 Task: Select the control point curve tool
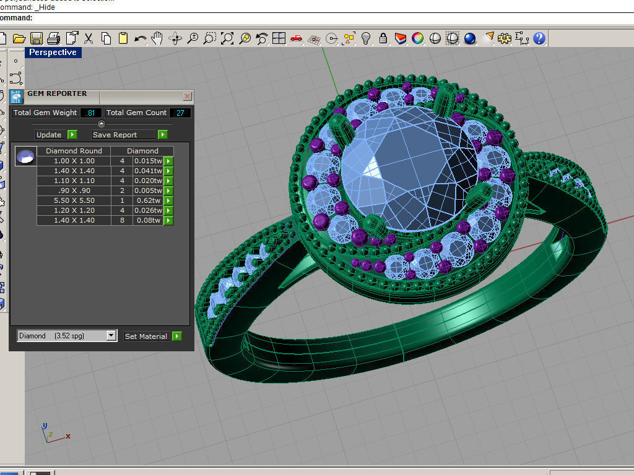tap(15, 79)
